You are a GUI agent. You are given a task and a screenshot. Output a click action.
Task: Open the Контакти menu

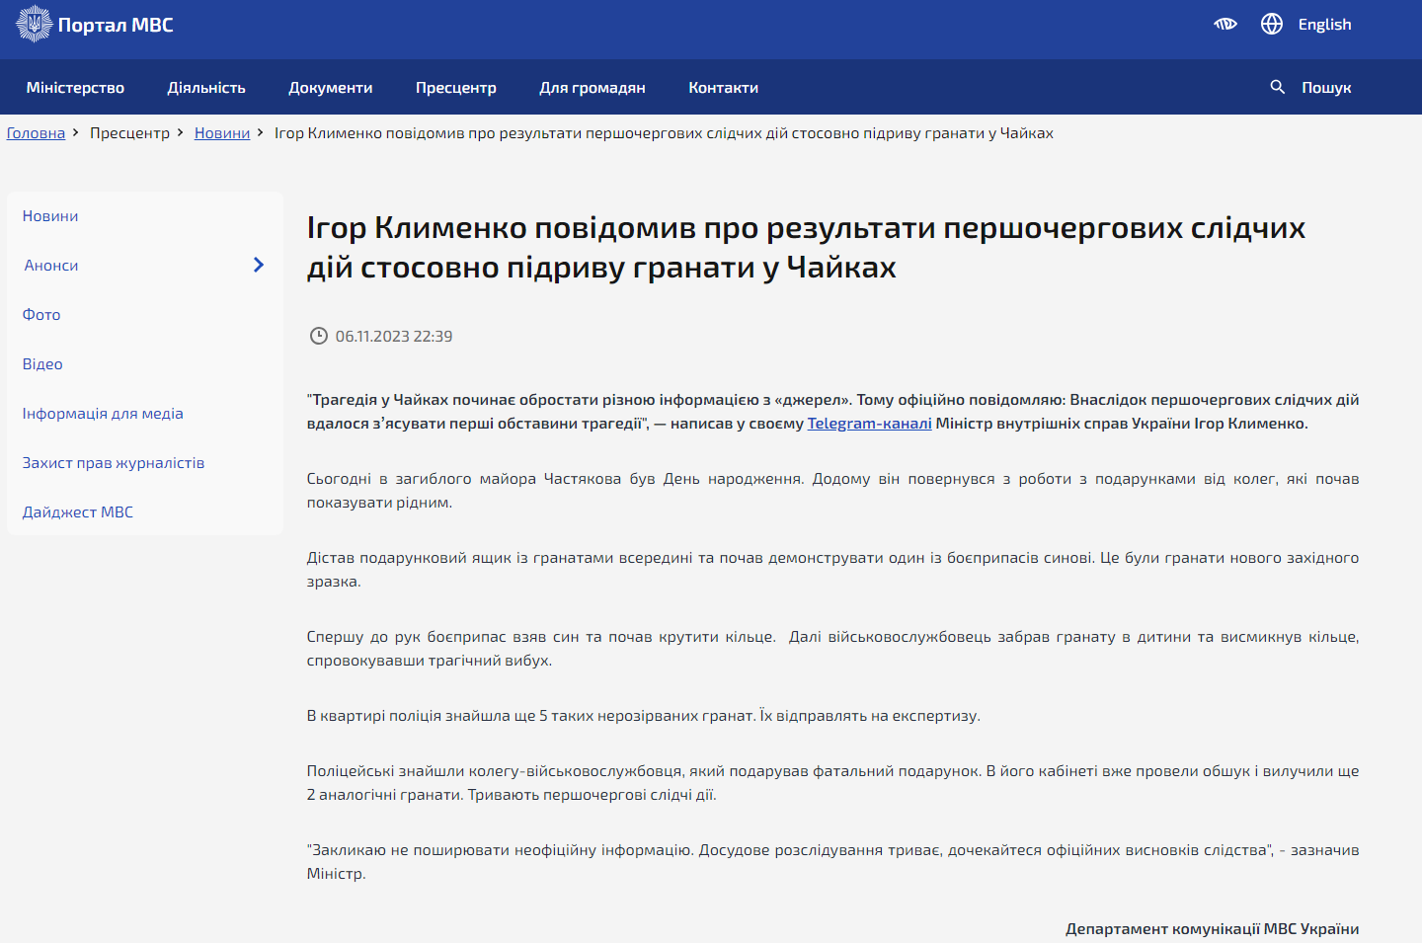coord(724,88)
